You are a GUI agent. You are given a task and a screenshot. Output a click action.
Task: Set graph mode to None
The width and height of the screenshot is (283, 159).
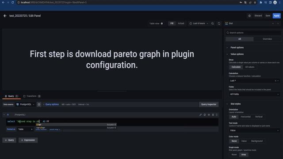(x=234, y=155)
